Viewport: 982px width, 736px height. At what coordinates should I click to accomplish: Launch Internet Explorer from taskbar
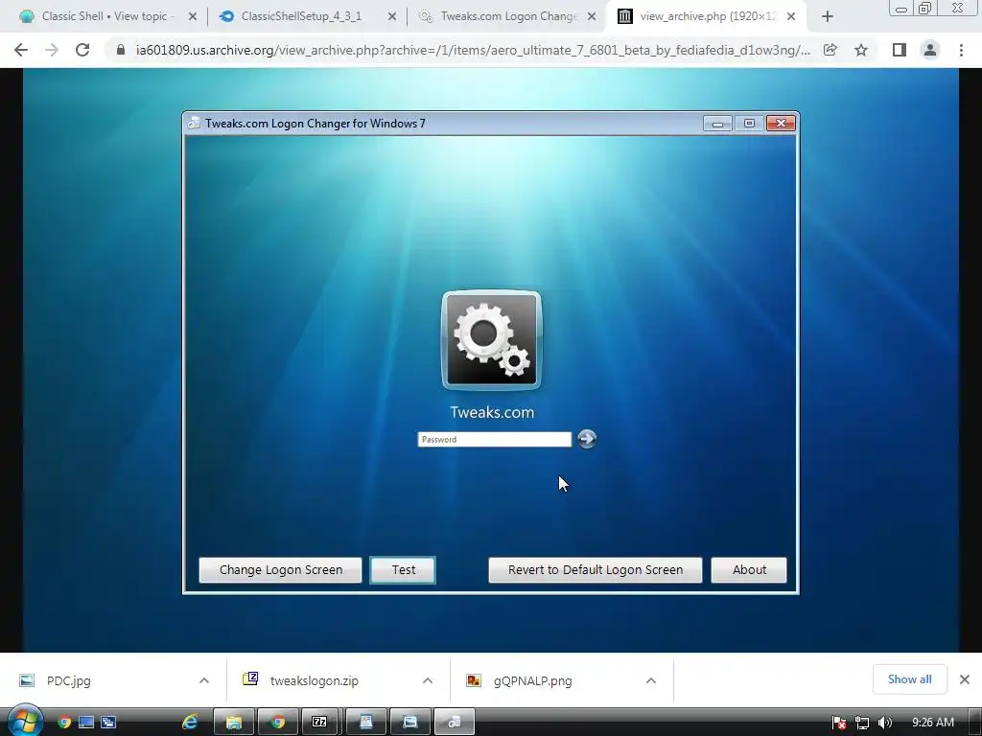click(190, 723)
